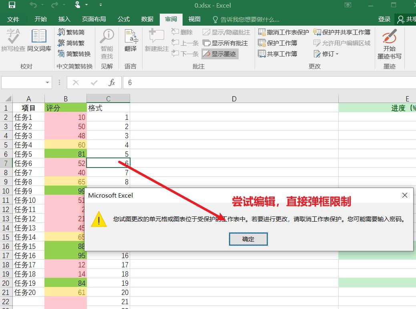
Task: Click 保护并共享工作簿
Action: point(342,32)
